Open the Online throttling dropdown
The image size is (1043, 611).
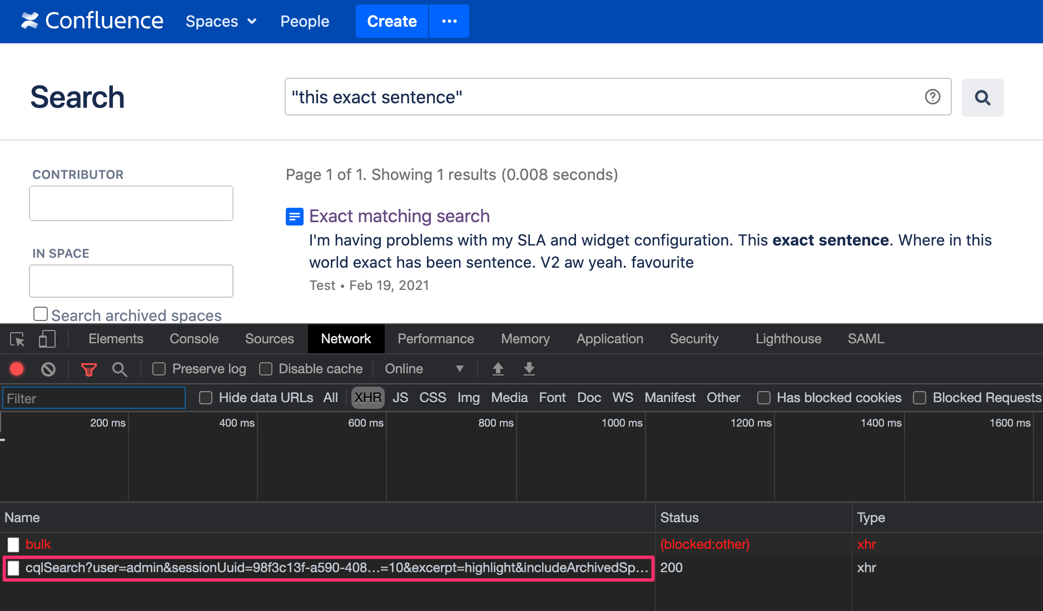point(425,369)
